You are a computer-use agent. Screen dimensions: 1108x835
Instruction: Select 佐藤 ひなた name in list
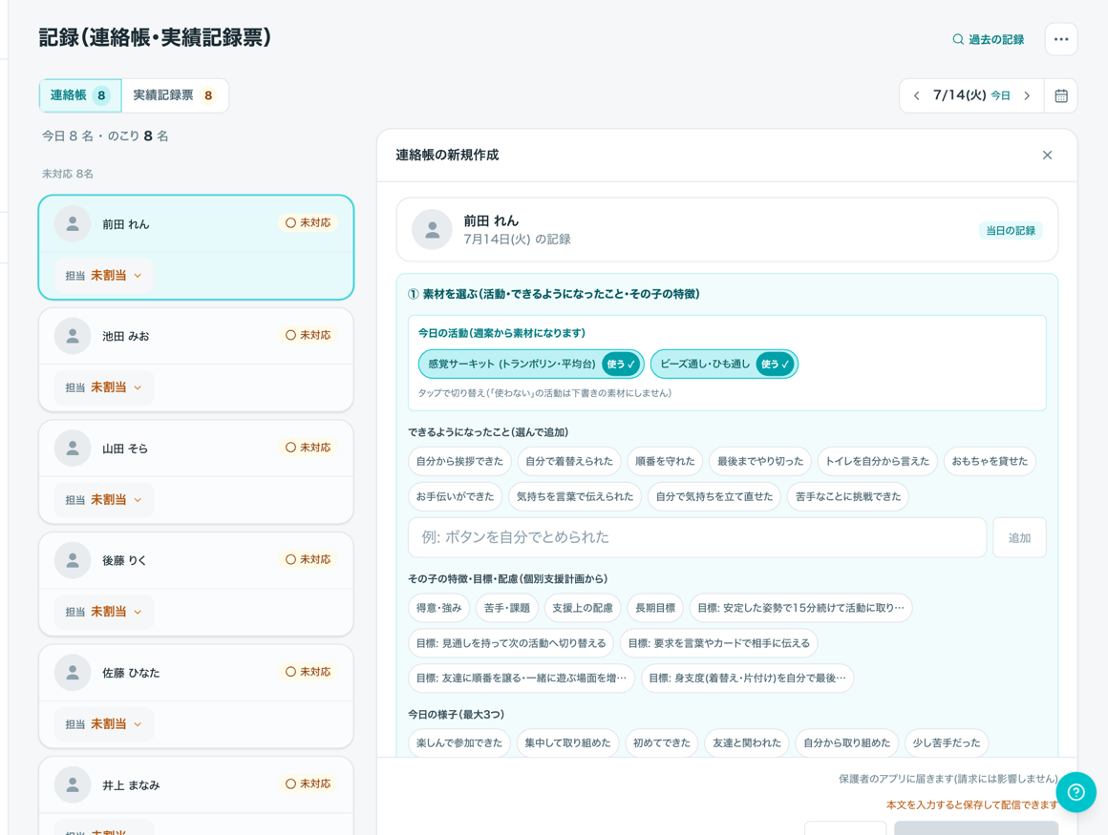[131, 673]
